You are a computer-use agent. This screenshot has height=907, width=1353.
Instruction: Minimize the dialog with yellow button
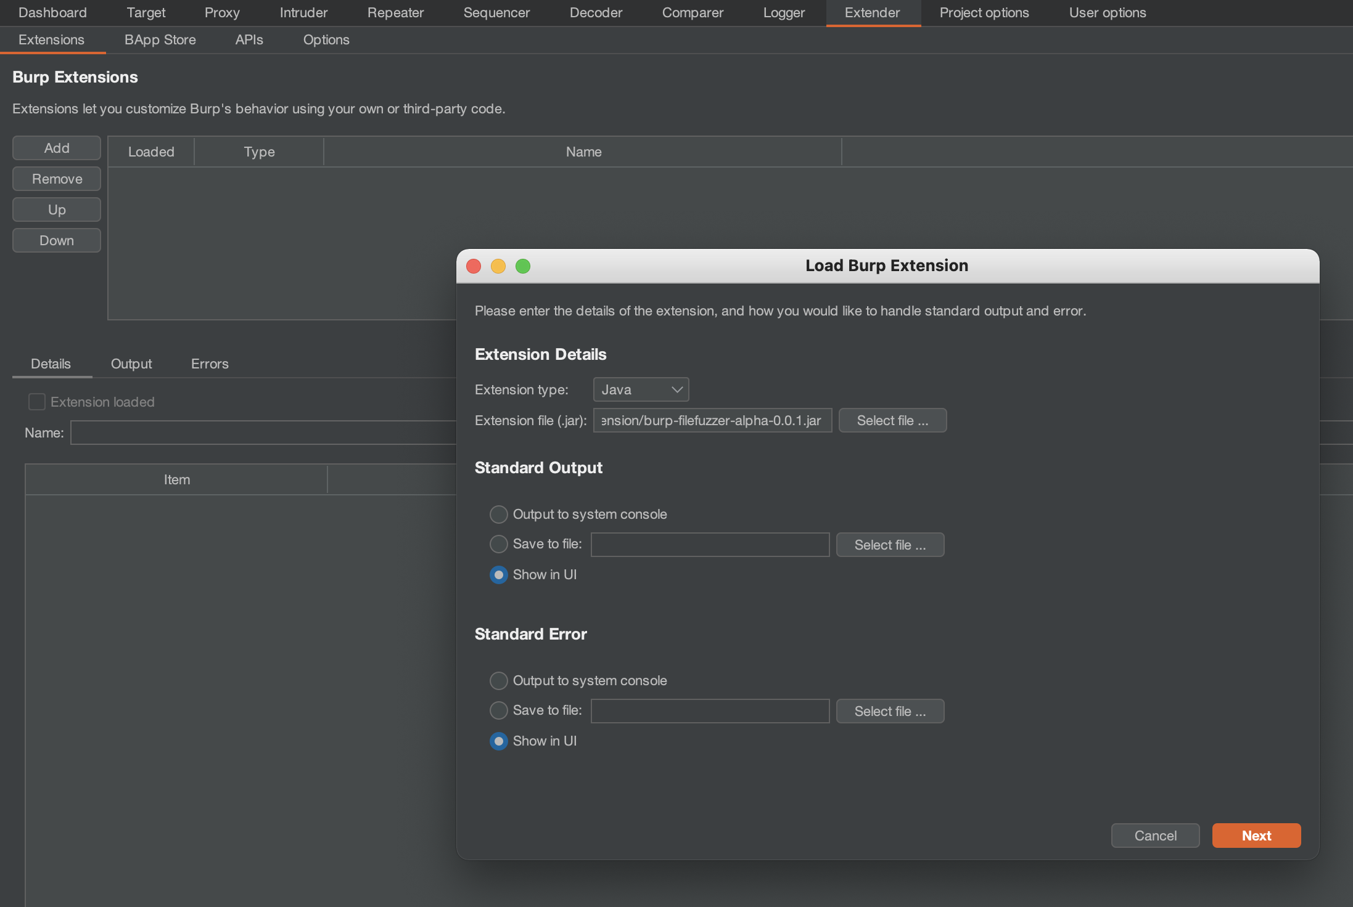(498, 266)
